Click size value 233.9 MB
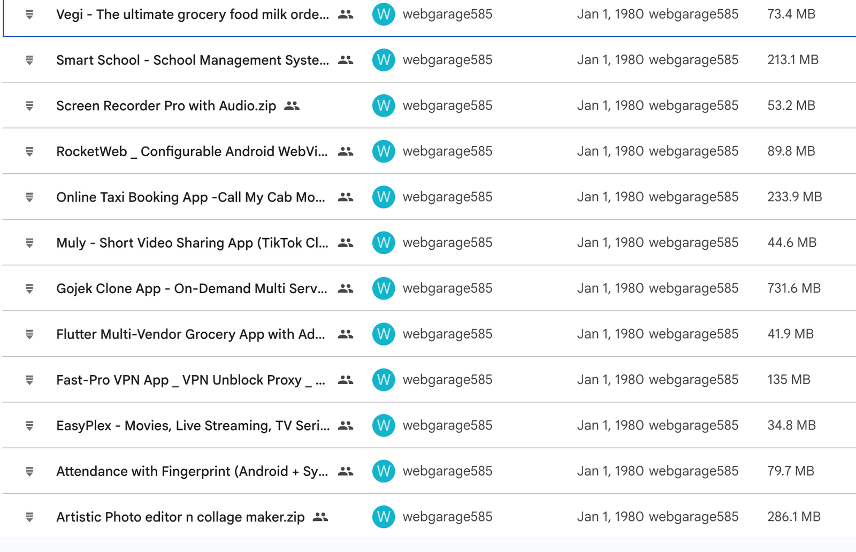The height and width of the screenshot is (552, 856). (794, 197)
